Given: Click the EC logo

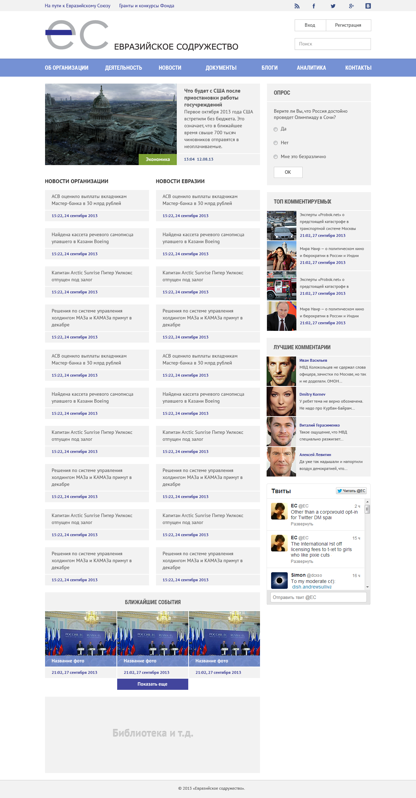Looking at the screenshot, I should pos(77,35).
